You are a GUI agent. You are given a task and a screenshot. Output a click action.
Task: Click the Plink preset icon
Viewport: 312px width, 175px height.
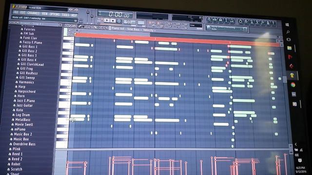tap(10, 149)
